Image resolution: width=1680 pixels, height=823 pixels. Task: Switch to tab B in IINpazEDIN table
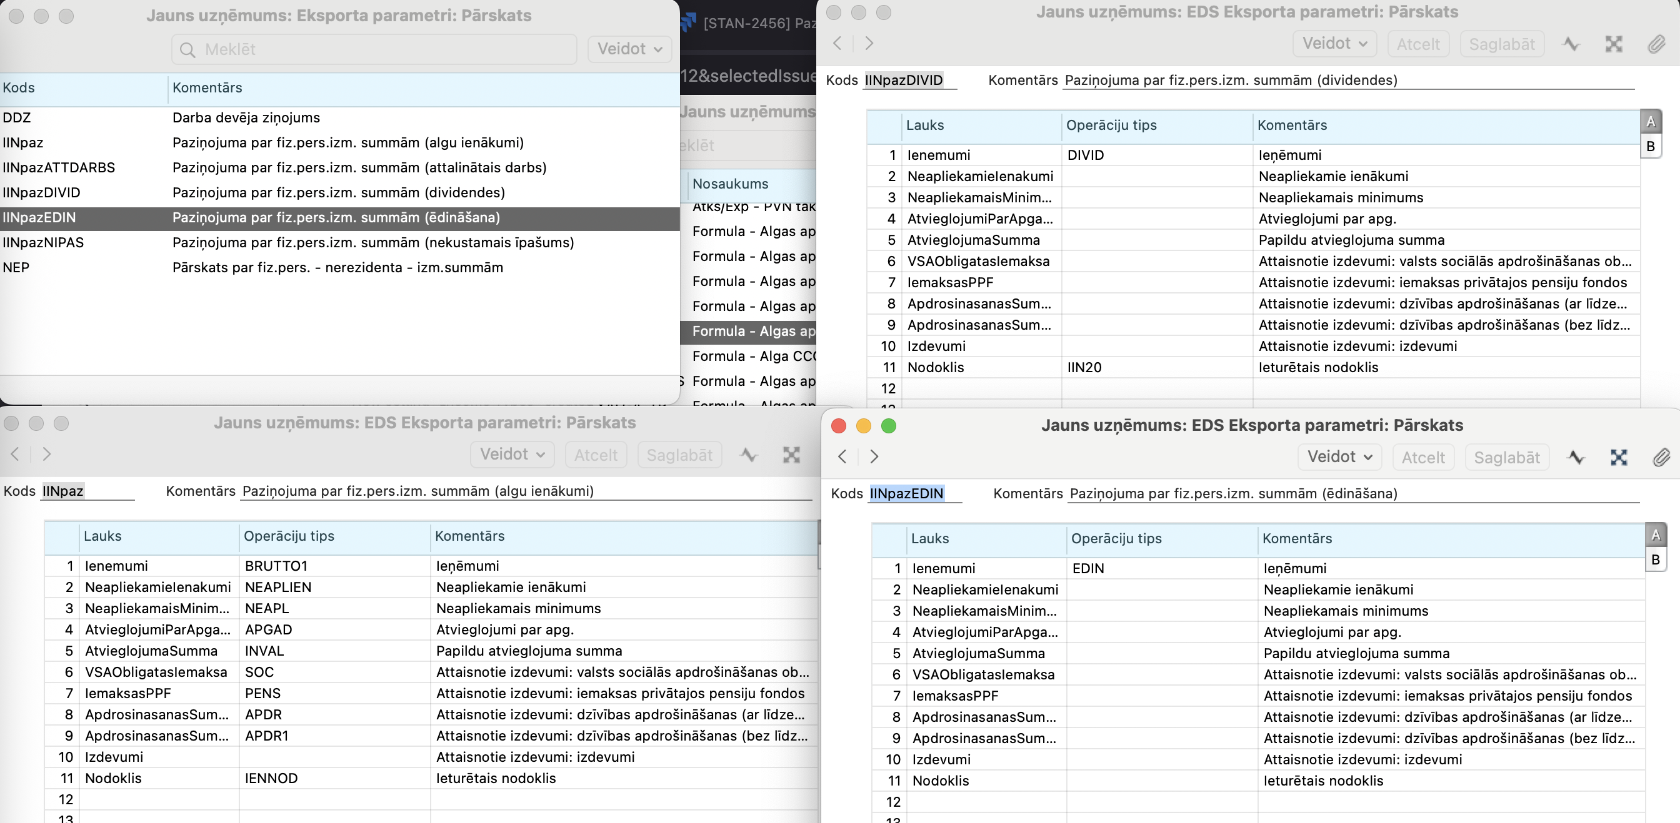click(1654, 559)
